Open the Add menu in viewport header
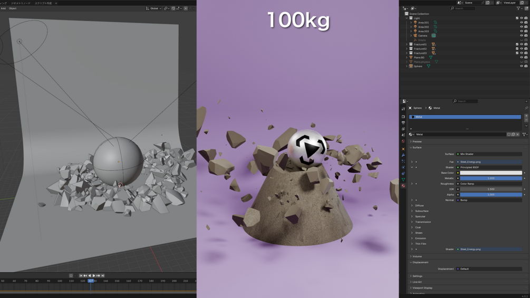The image size is (530, 298). [x=3, y=8]
